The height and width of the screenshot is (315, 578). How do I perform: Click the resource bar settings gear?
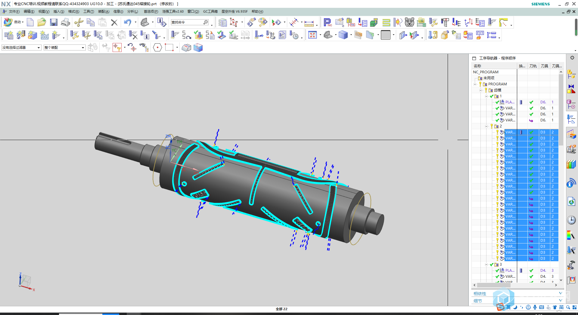(572, 58)
